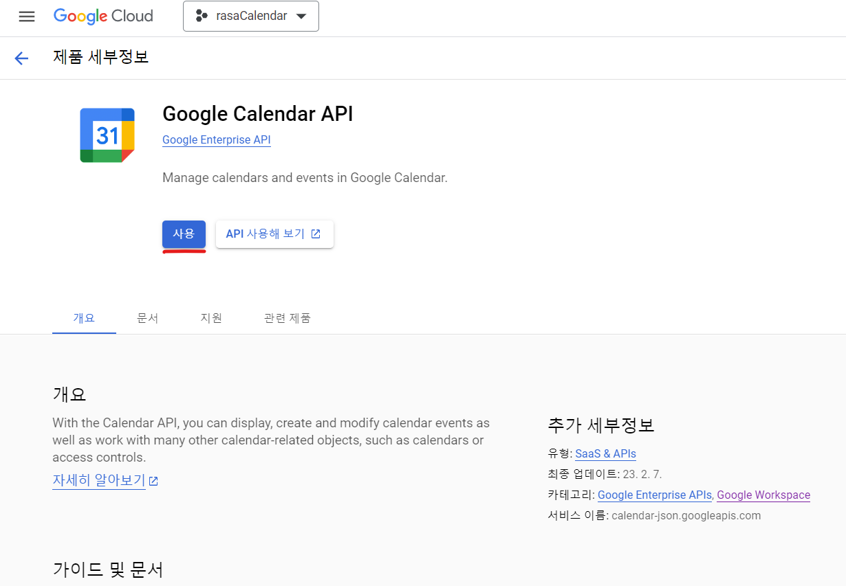
Task: Open the Google Enterprise API link under title
Action: click(217, 140)
